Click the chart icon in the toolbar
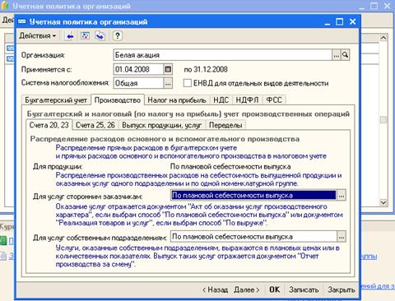The width and height of the screenshot is (395, 301). point(85,36)
